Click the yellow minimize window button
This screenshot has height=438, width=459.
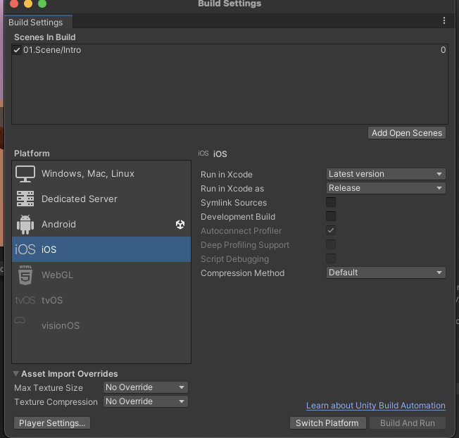point(28,4)
